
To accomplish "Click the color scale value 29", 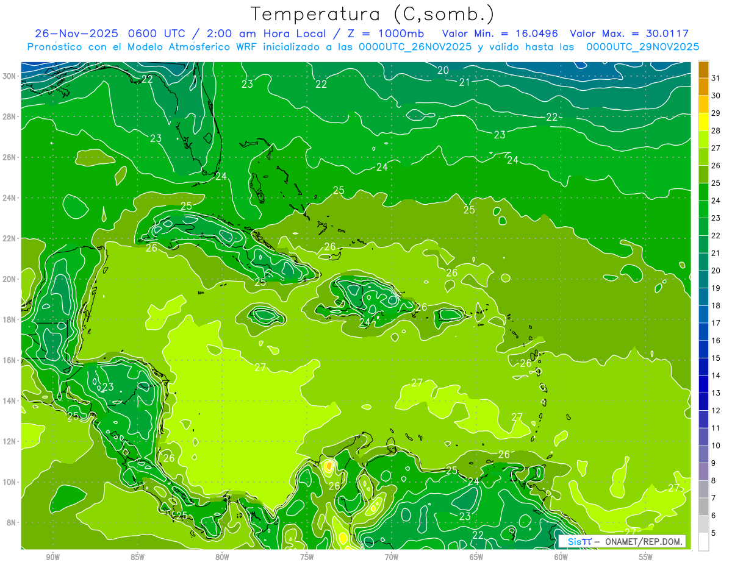I will click(716, 113).
